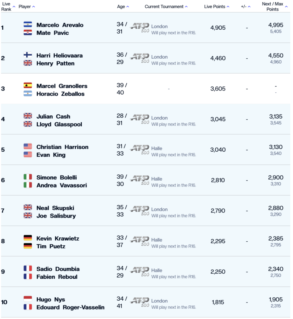
Task: Click Croatia flag beside Mate Pavic
Action: [x=28, y=32]
